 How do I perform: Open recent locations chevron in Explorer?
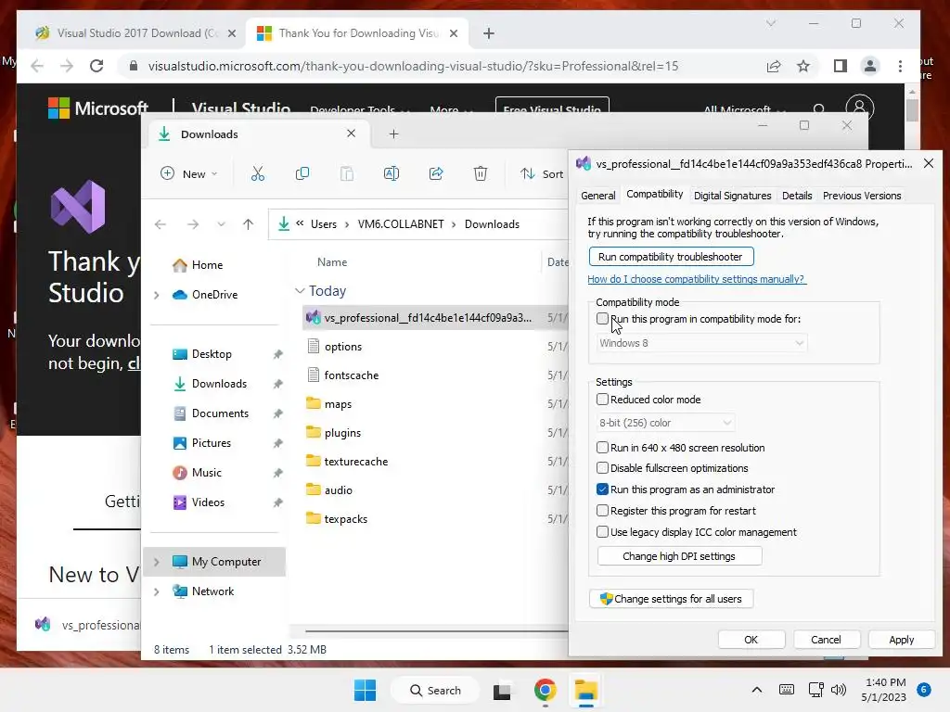coord(221,224)
